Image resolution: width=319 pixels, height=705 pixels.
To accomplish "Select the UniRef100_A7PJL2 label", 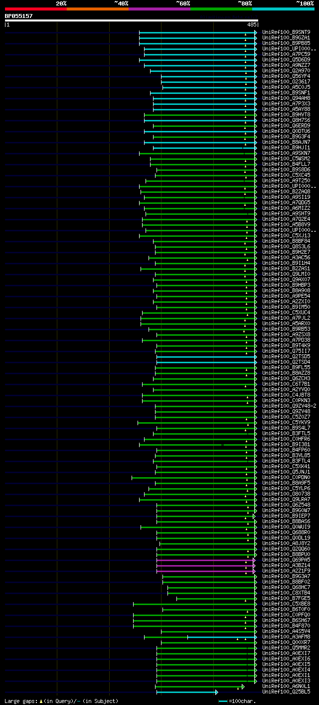I will pyautogui.click(x=286, y=318).
